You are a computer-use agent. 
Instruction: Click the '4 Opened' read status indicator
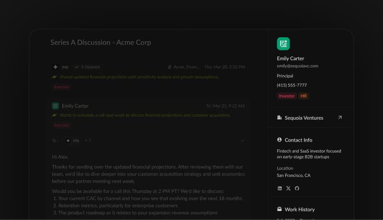(x=87, y=67)
